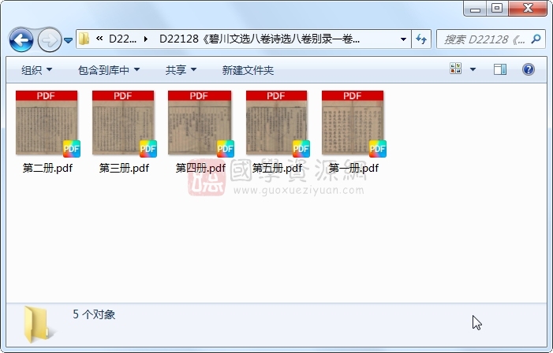This screenshot has height=353, width=553.
Task: Close the explorer window
Action: point(528,9)
